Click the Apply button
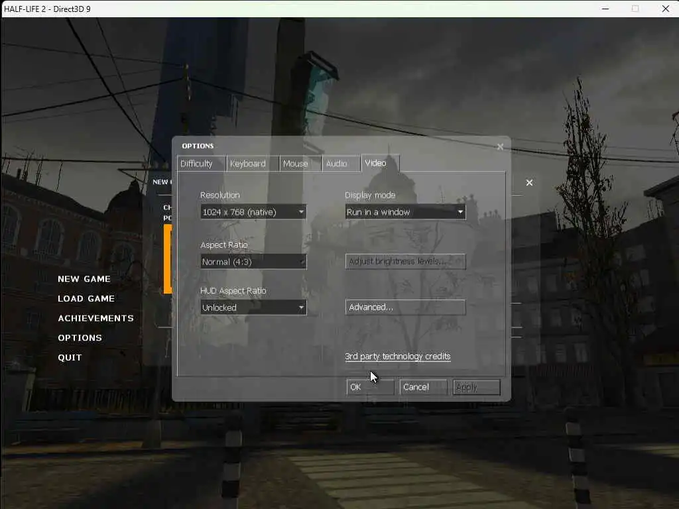Screen dimensions: 679x509 (476, 387)
